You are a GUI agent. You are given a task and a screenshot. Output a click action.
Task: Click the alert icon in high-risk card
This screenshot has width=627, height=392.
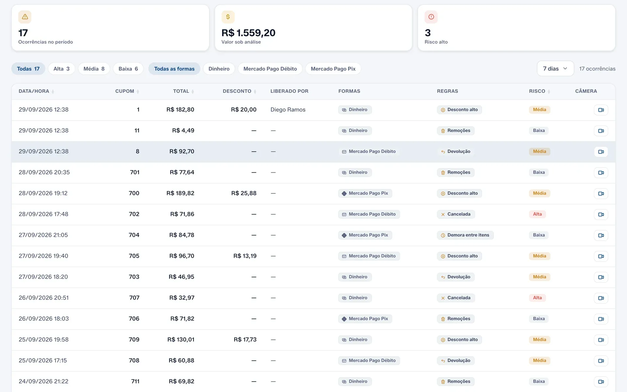coord(431,17)
